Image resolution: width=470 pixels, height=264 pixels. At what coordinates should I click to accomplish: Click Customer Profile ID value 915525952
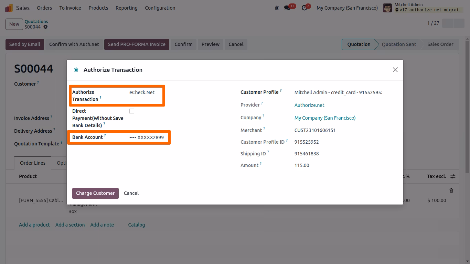point(307,142)
